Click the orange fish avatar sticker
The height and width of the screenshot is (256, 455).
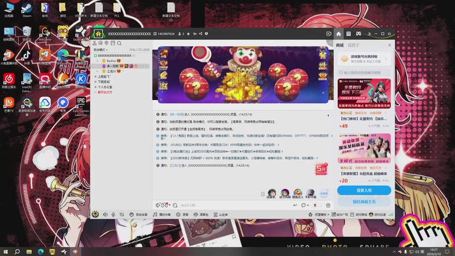(x=297, y=193)
